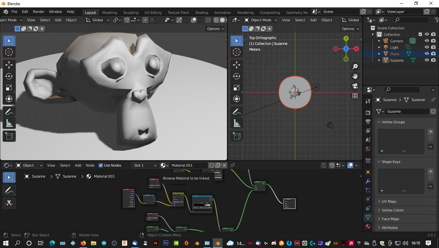Viewport: 439px width, 248px height.
Task: Open the Options dropdown in left viewport
Action: pos(216,29)
